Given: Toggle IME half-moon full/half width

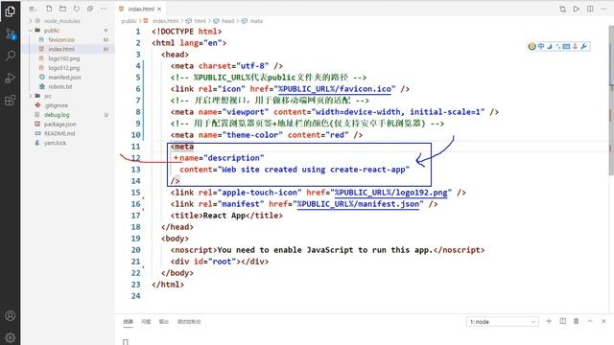Looking at the screenshot, I should pyautogui.click(x=550, y=46).
